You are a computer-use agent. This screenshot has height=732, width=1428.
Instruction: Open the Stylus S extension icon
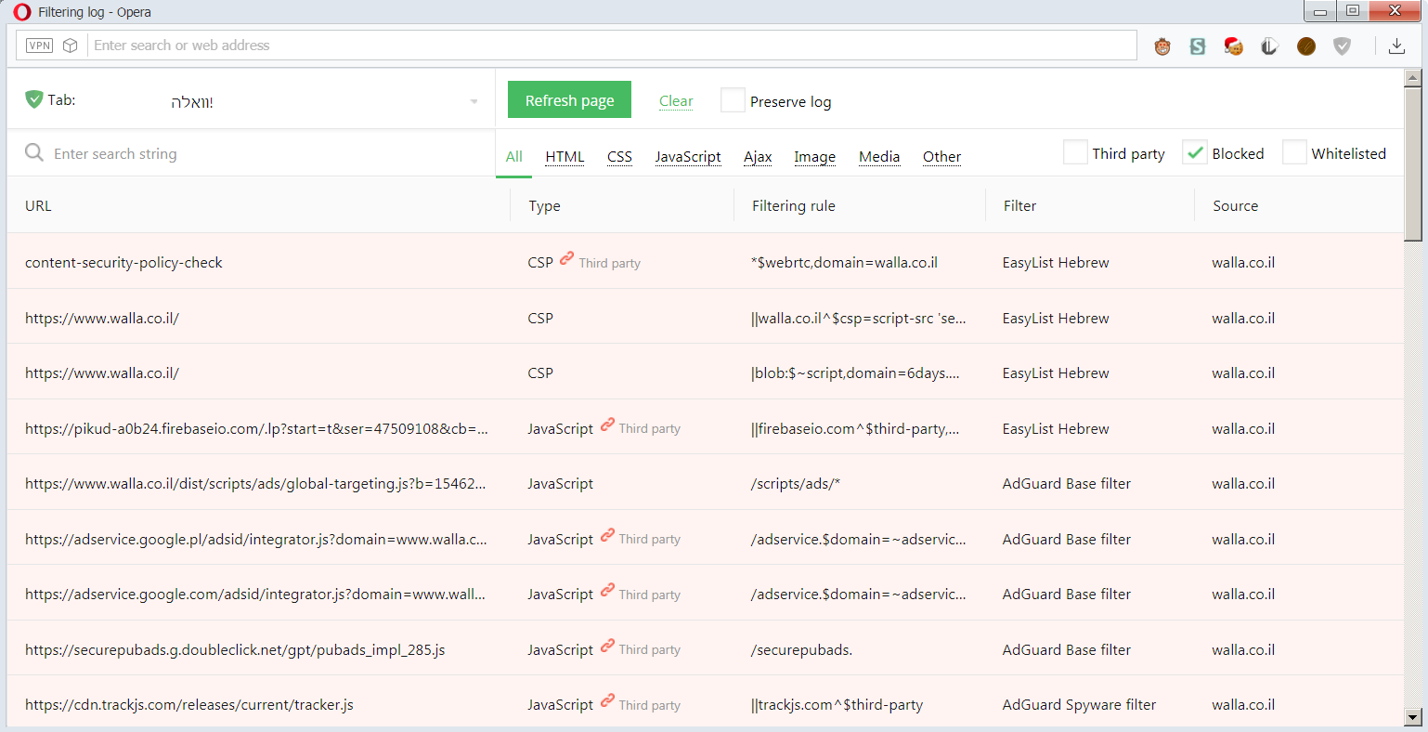(1198, 46)
